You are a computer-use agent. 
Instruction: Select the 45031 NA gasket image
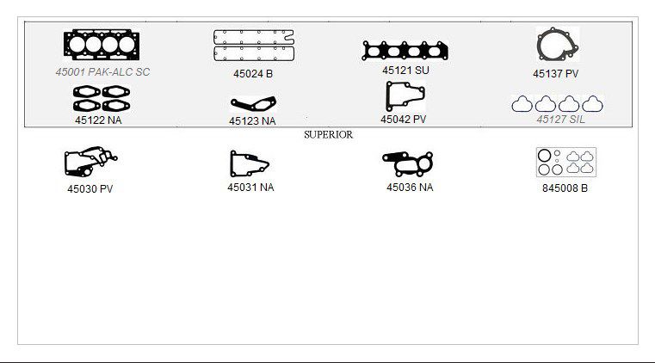(250, 163)
